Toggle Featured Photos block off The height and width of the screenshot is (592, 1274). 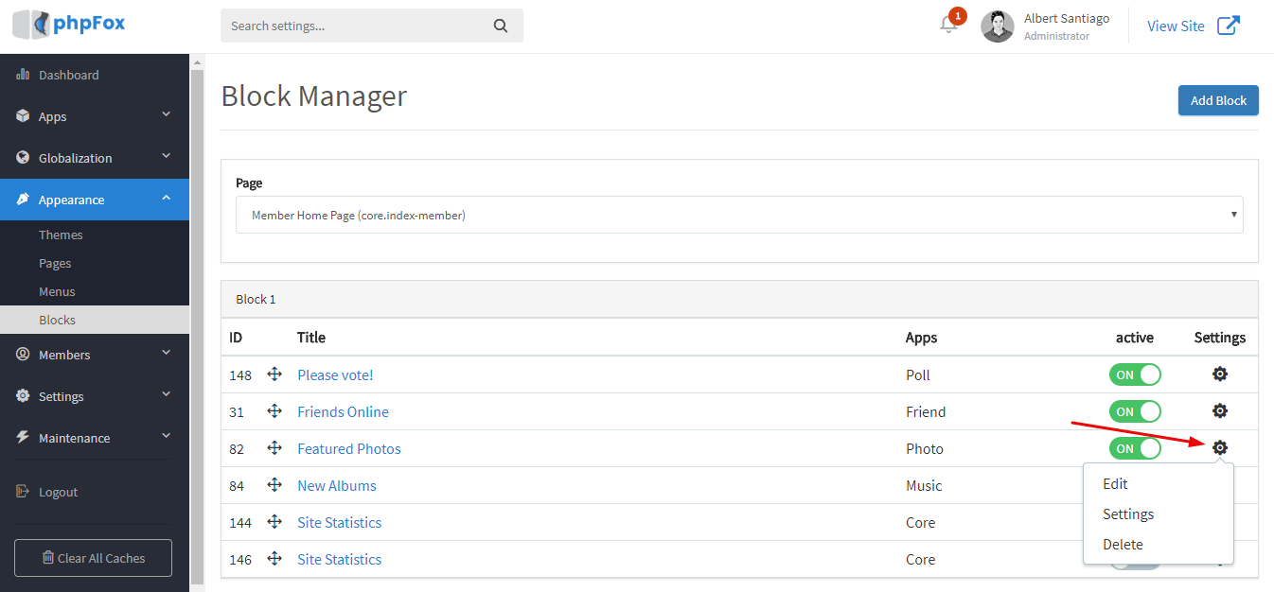(1135, 448)
